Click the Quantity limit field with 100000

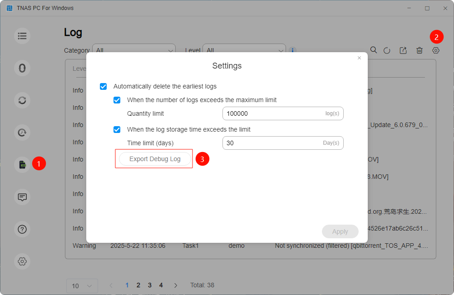pyautogui.click(x=283, y=113)
